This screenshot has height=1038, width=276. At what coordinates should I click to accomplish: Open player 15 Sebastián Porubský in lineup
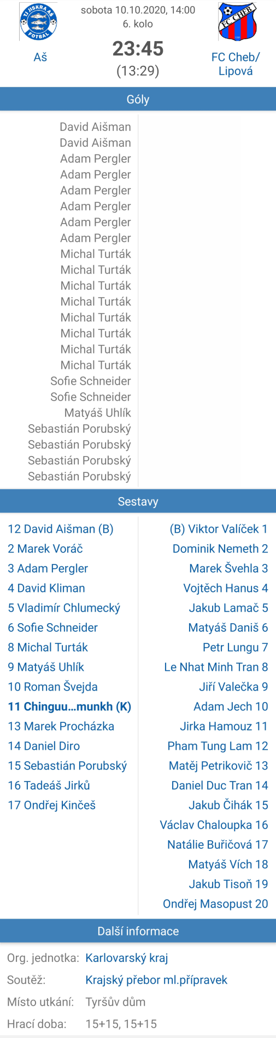67,766
